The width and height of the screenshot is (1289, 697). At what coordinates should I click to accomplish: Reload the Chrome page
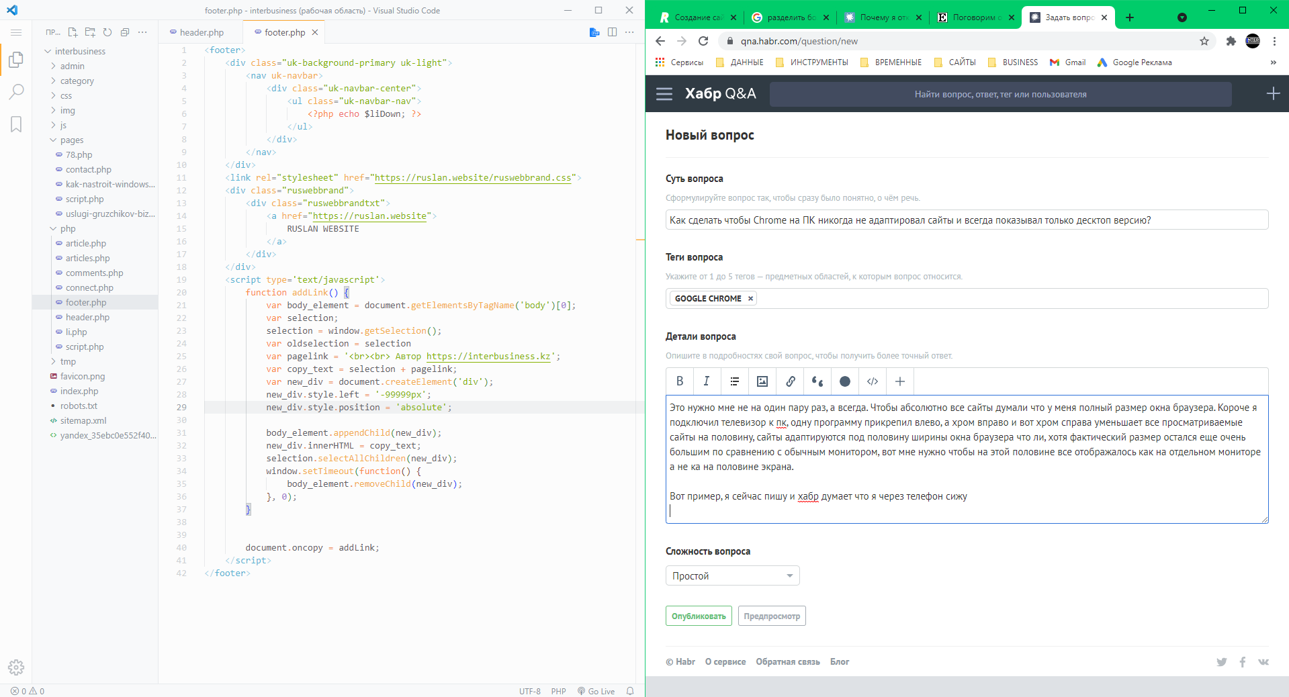tap(703, 41)
